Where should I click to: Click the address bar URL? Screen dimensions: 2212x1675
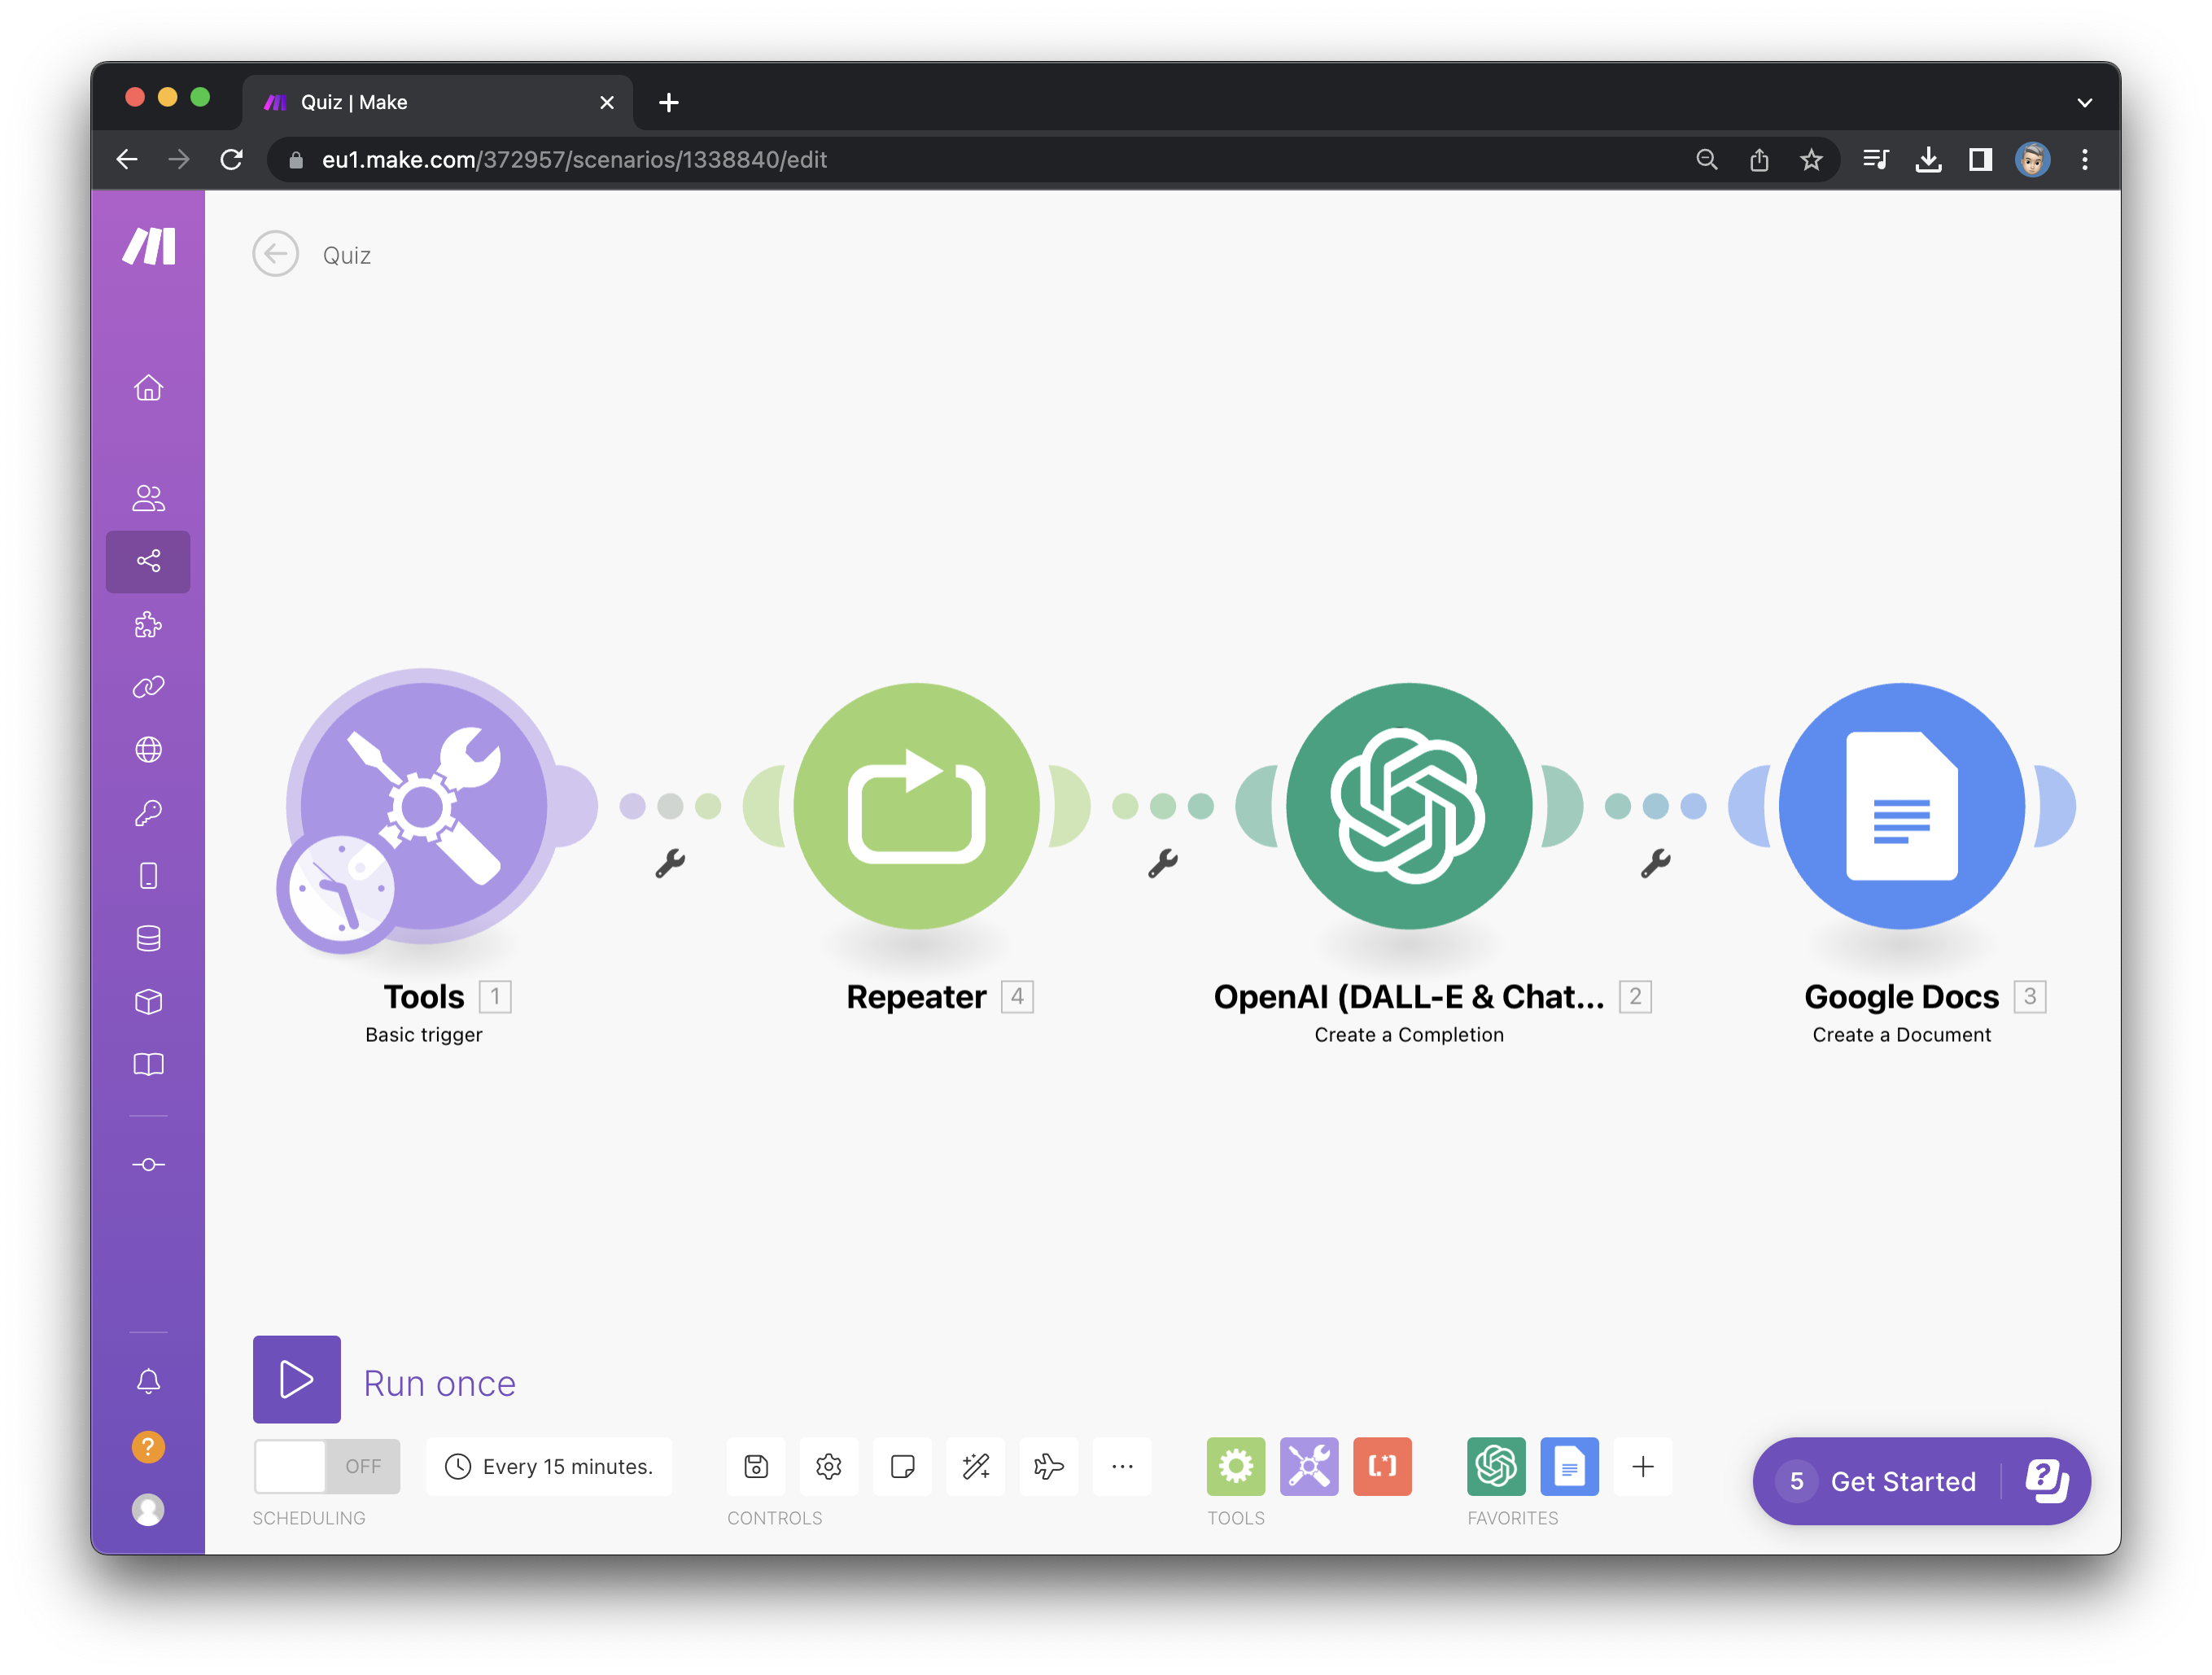point(574,160)
